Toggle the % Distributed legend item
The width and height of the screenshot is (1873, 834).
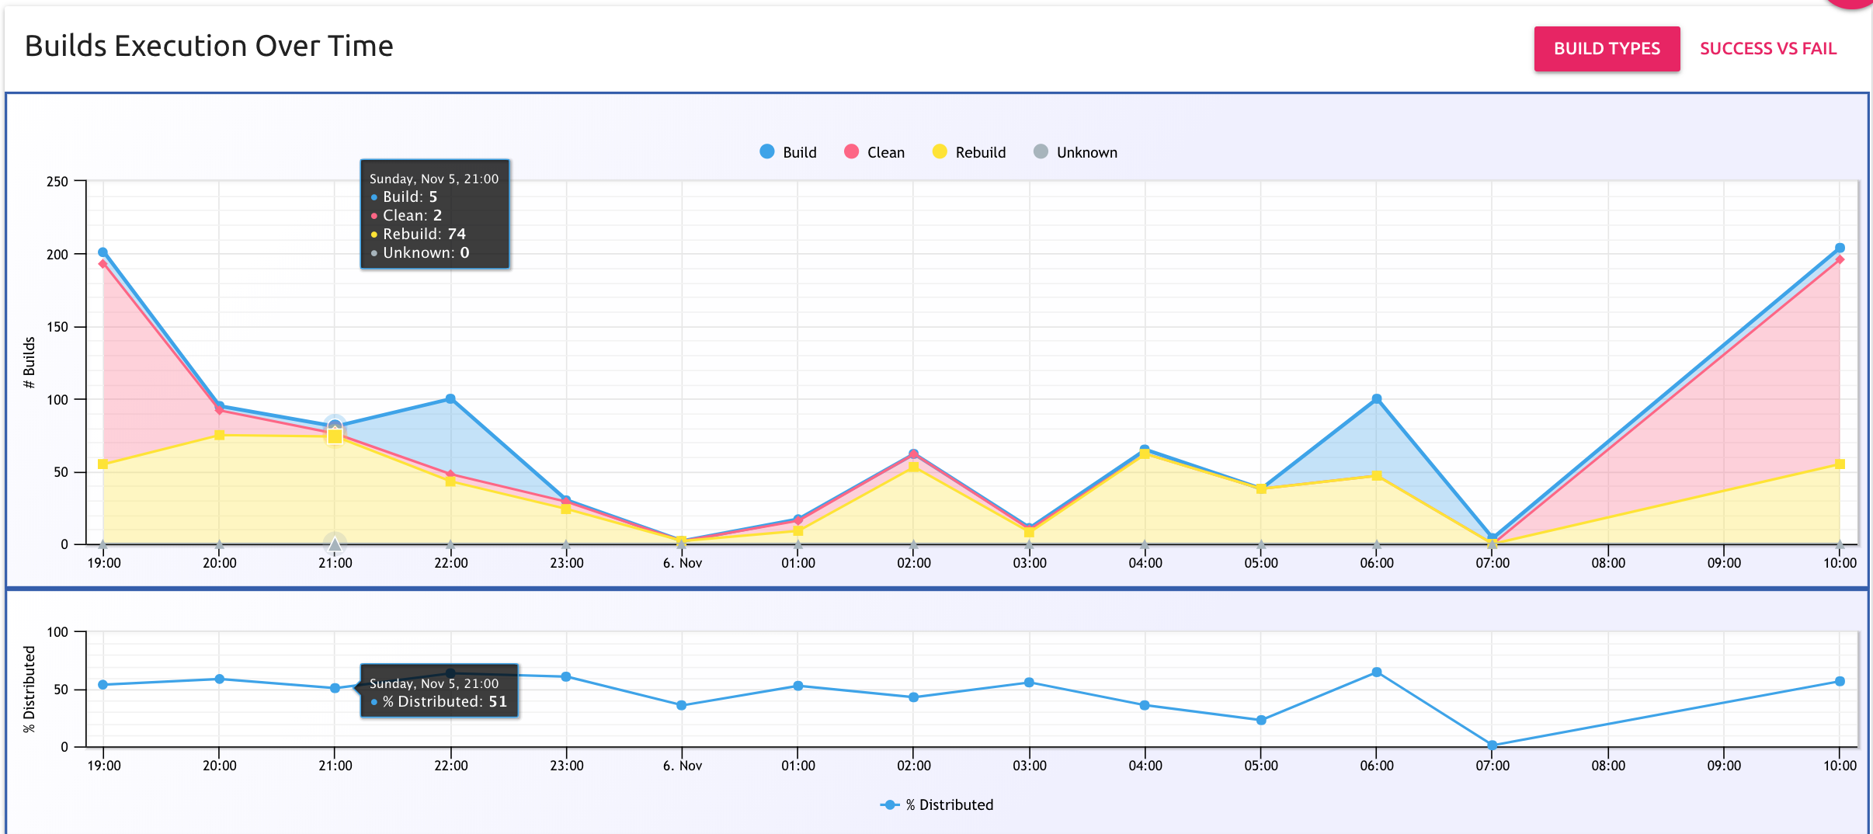point(936,804)
